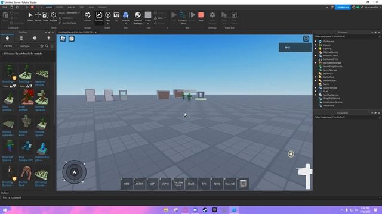Open the FILE menu

pyautogui.click(x=5, y=7)
